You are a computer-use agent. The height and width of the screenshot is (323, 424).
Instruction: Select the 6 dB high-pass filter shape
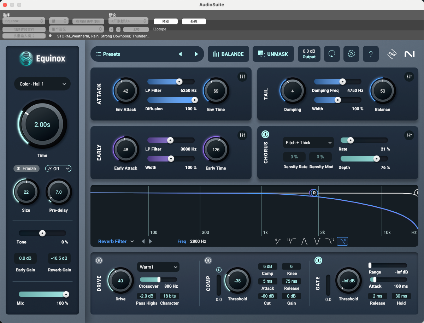pyautogui.click(x=279, y=241)
